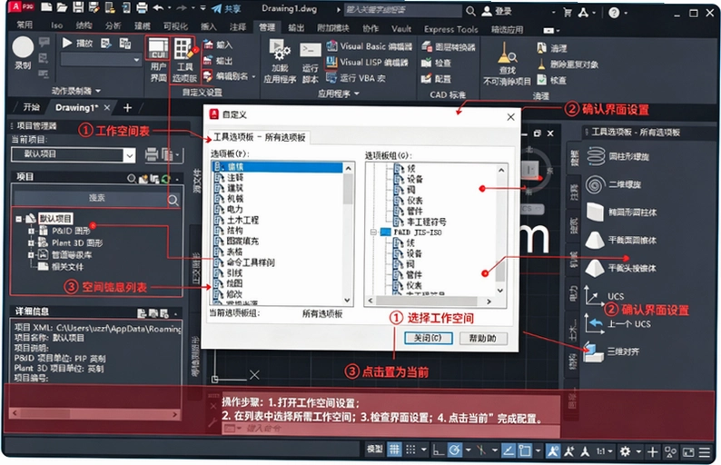The width and height of the screenshot is (721, 465).
Task: Toggle object snap tracking in status bar
Action: [509, 450]
